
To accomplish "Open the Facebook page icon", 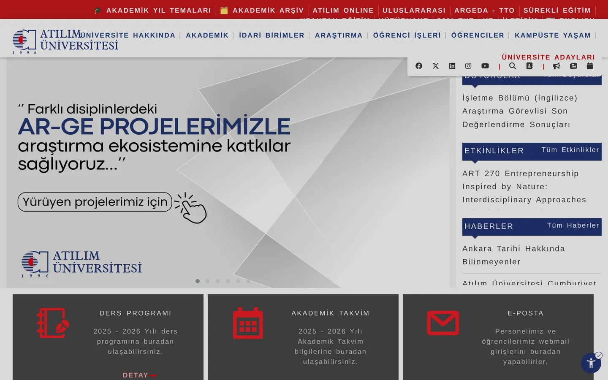I will pos(419,66).
